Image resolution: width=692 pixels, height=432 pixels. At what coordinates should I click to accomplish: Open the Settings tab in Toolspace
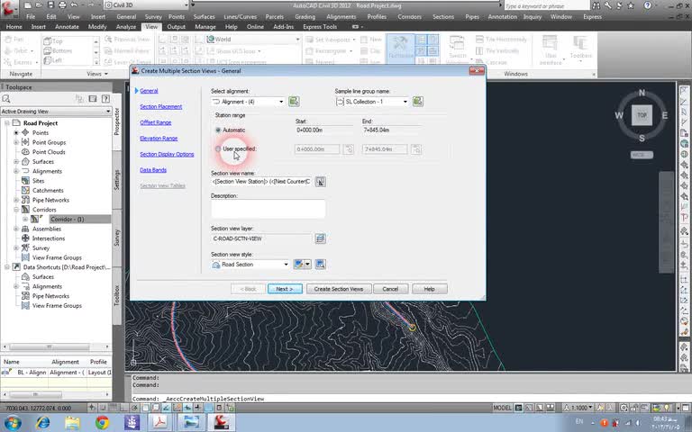point(117,180)
